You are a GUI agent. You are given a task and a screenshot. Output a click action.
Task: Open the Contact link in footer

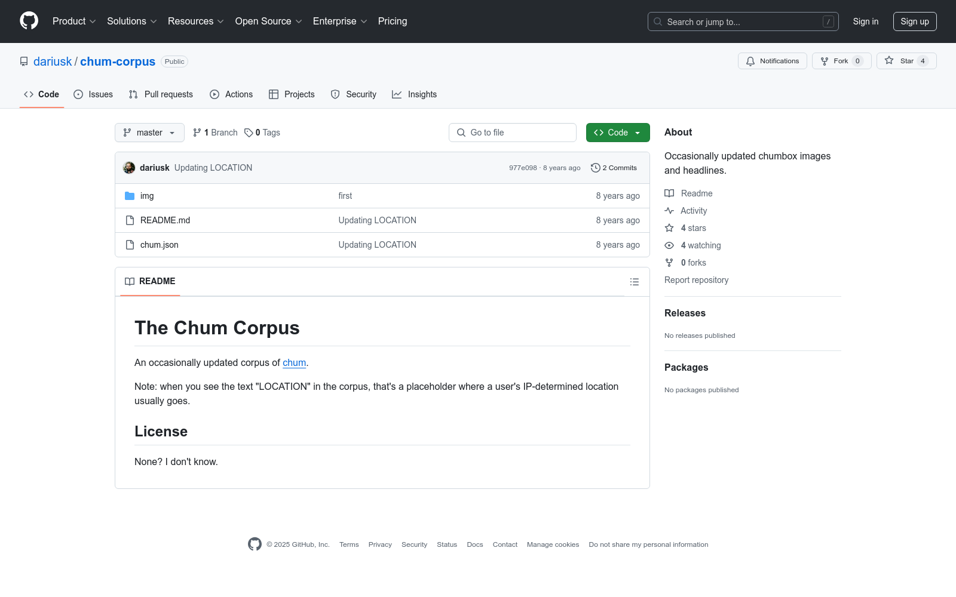[505, 544]
